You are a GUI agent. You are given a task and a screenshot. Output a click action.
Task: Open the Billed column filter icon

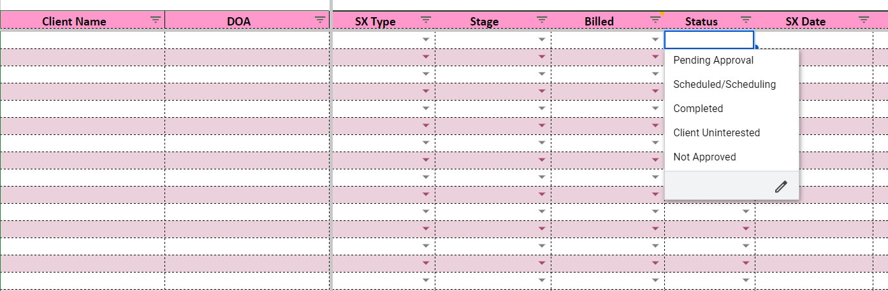(x=655, y=20)
